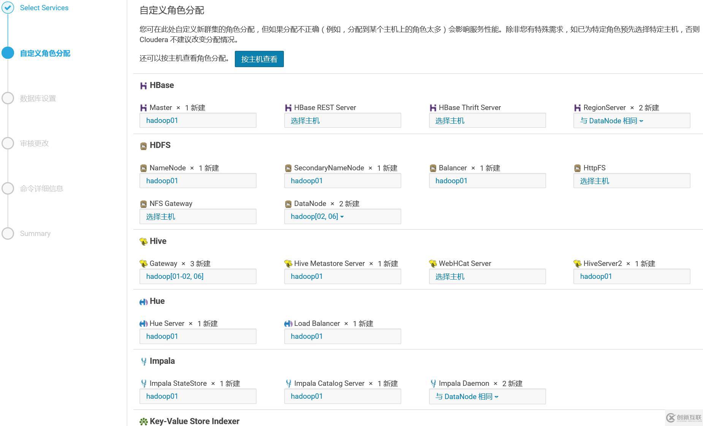Click the HBase Thrift Server icon

point(433,108)
